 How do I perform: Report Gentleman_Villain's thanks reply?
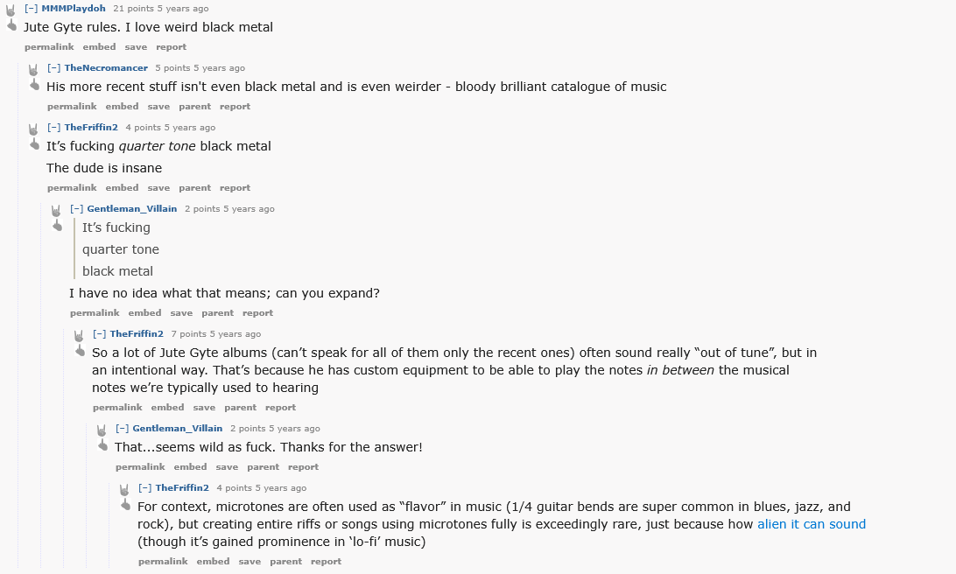click(x=303, y=466)
